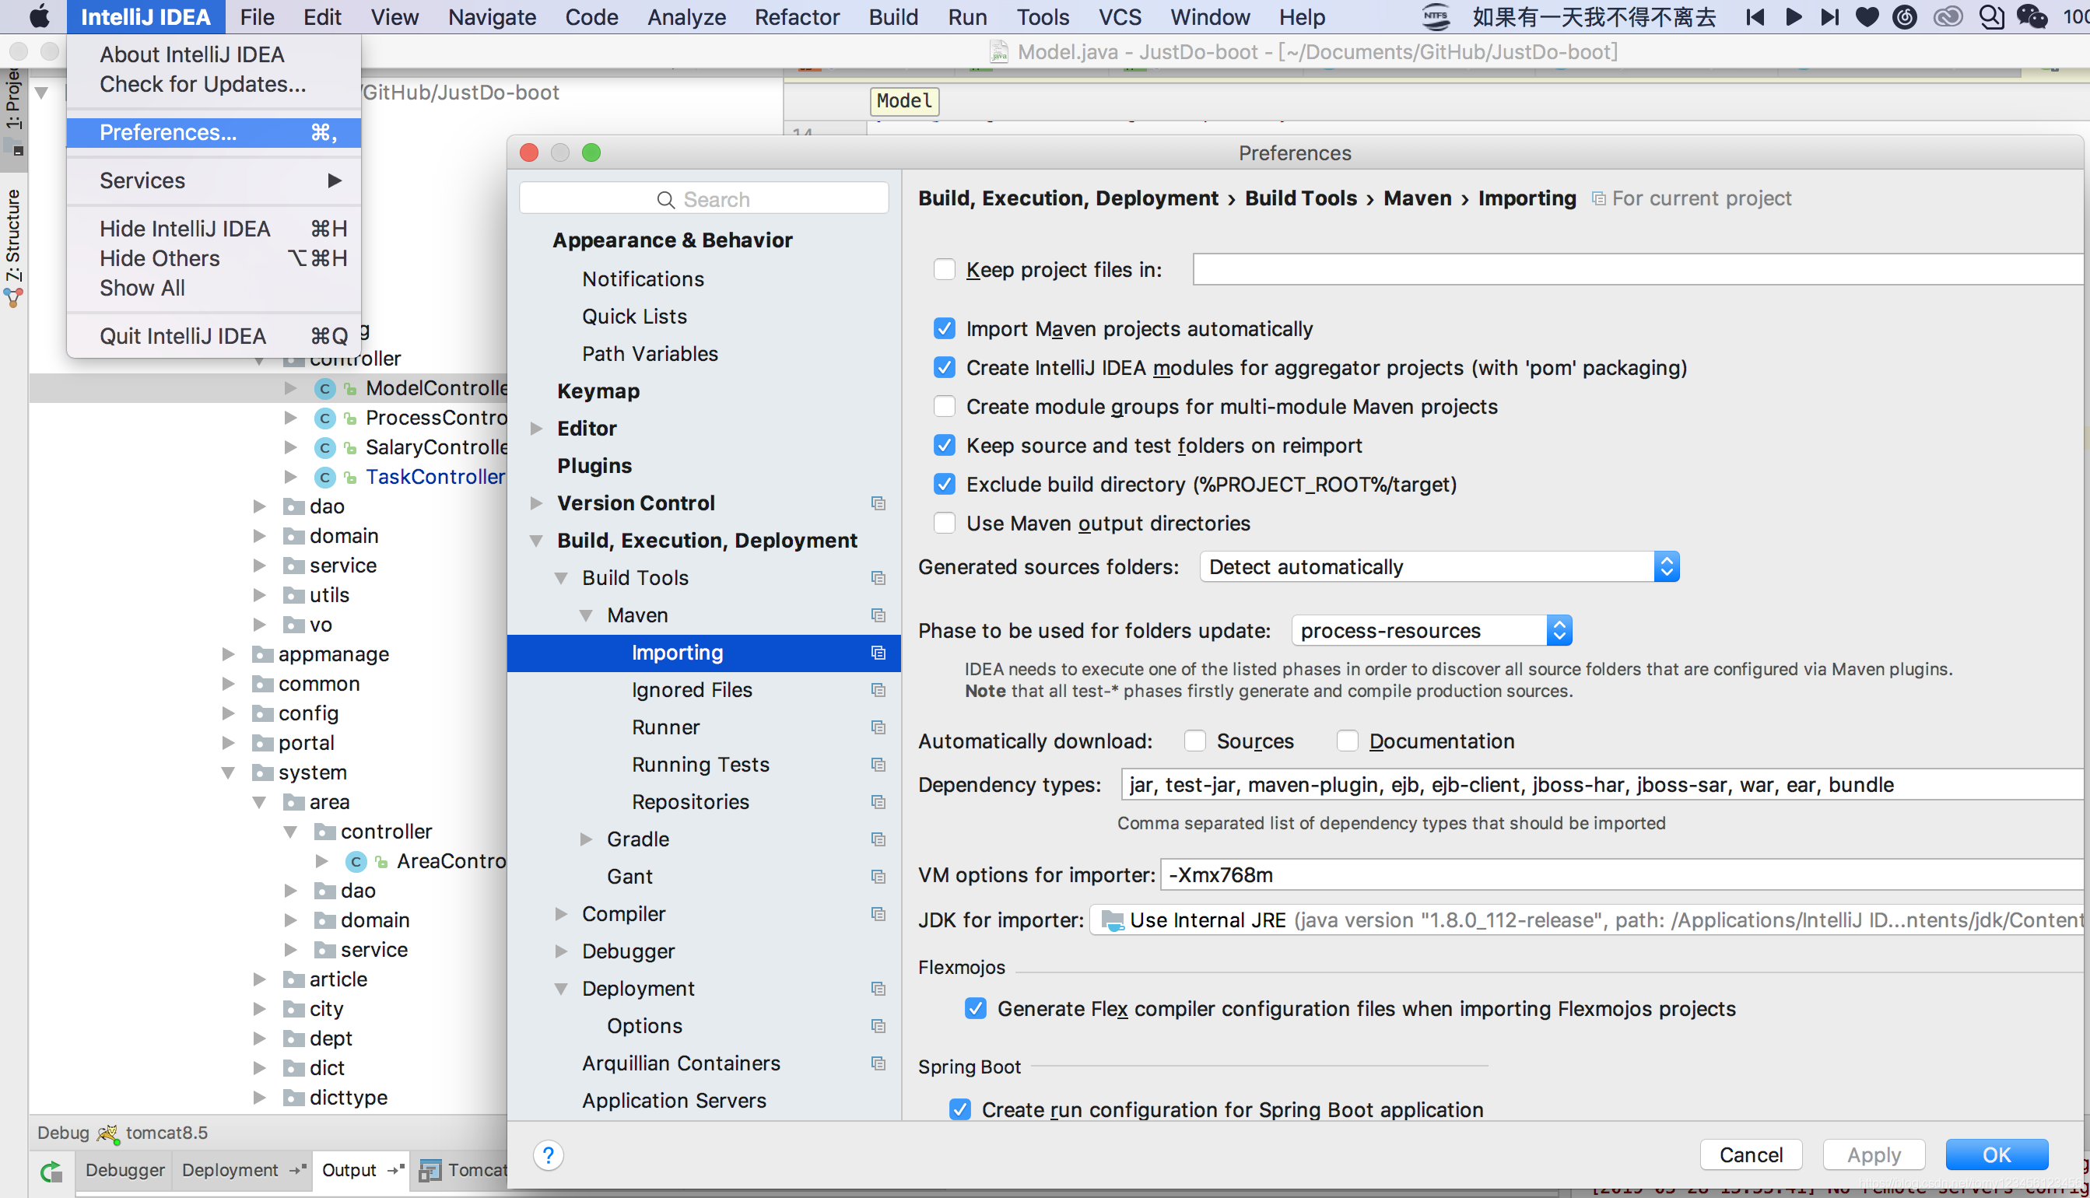The height and width of the screenshot is (1198, 2090).
Task: Click the next track icon in menu bar
Action: tap(1829, 17)
